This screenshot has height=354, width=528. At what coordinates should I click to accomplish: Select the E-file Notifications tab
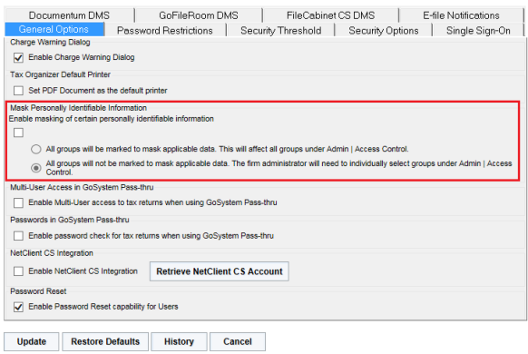pos(461,15)
